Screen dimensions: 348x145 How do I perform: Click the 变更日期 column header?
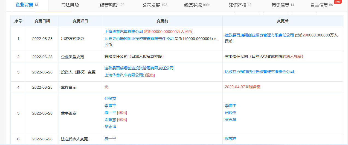coord(42,21)
